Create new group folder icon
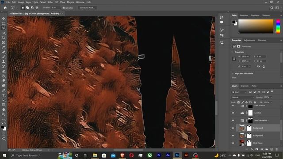This screenshot has height=159, width=283. pyautogui.click(x=267, y=149)
